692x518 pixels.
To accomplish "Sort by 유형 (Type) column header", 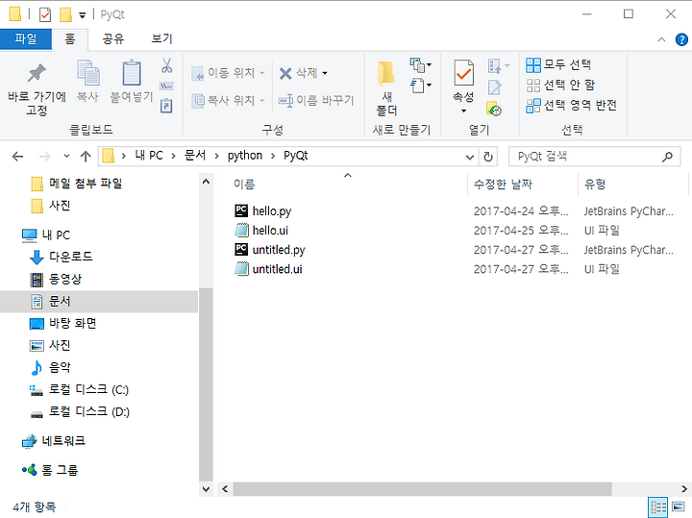I will [x=595, y=184].
